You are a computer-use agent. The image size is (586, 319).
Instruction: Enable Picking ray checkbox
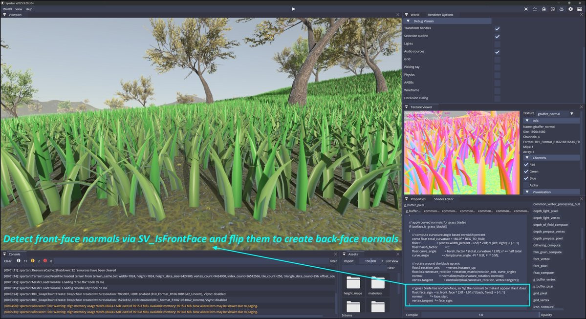click(x=497, y=67)
